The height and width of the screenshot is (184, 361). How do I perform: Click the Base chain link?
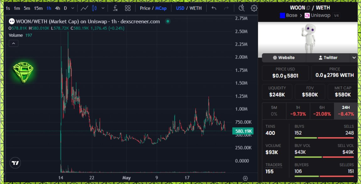click(288, 16)
